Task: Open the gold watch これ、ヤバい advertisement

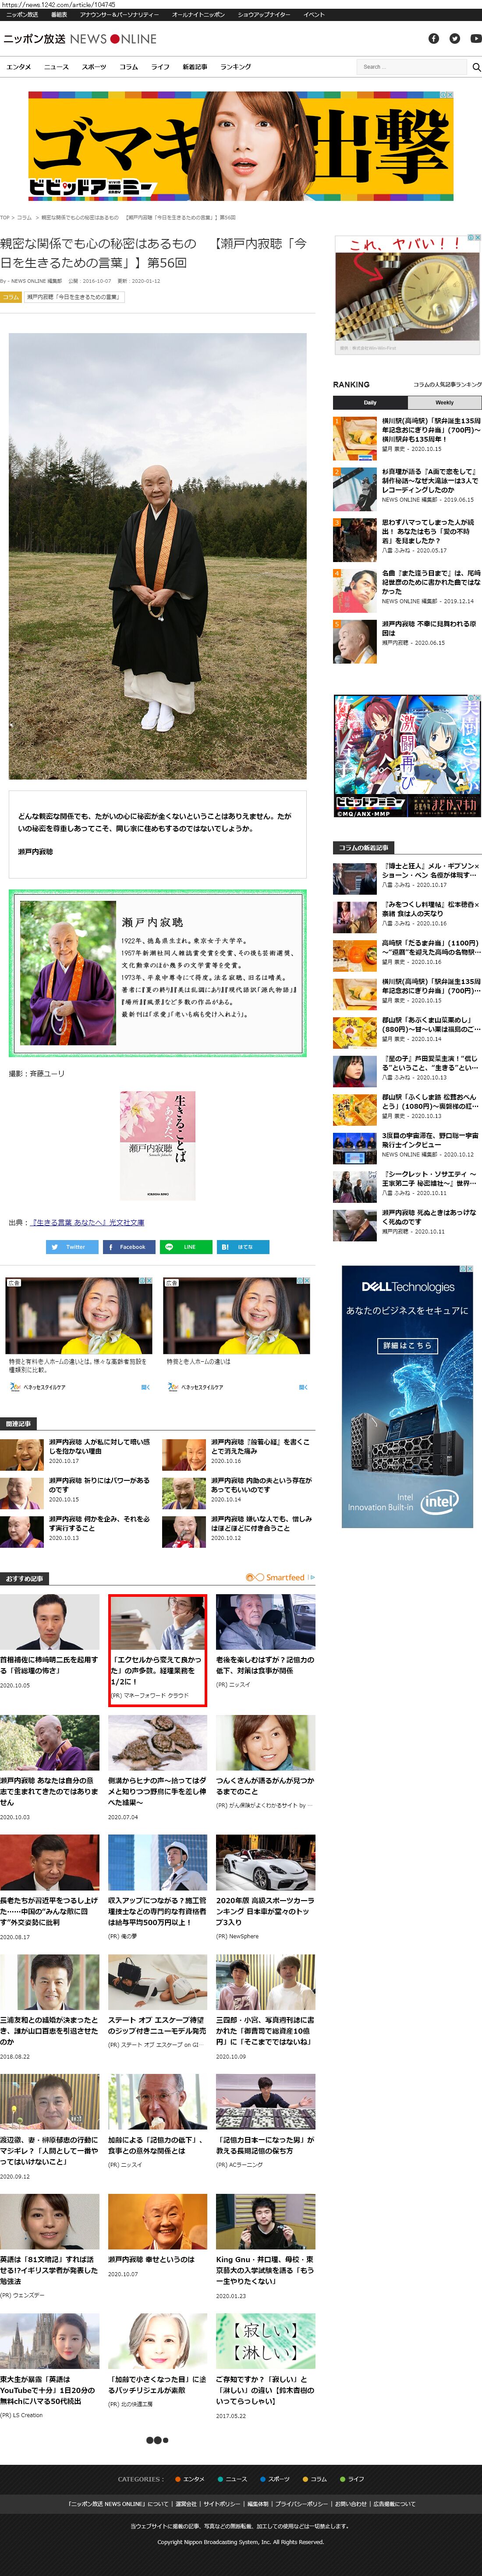Action: [x=408, y=294]
